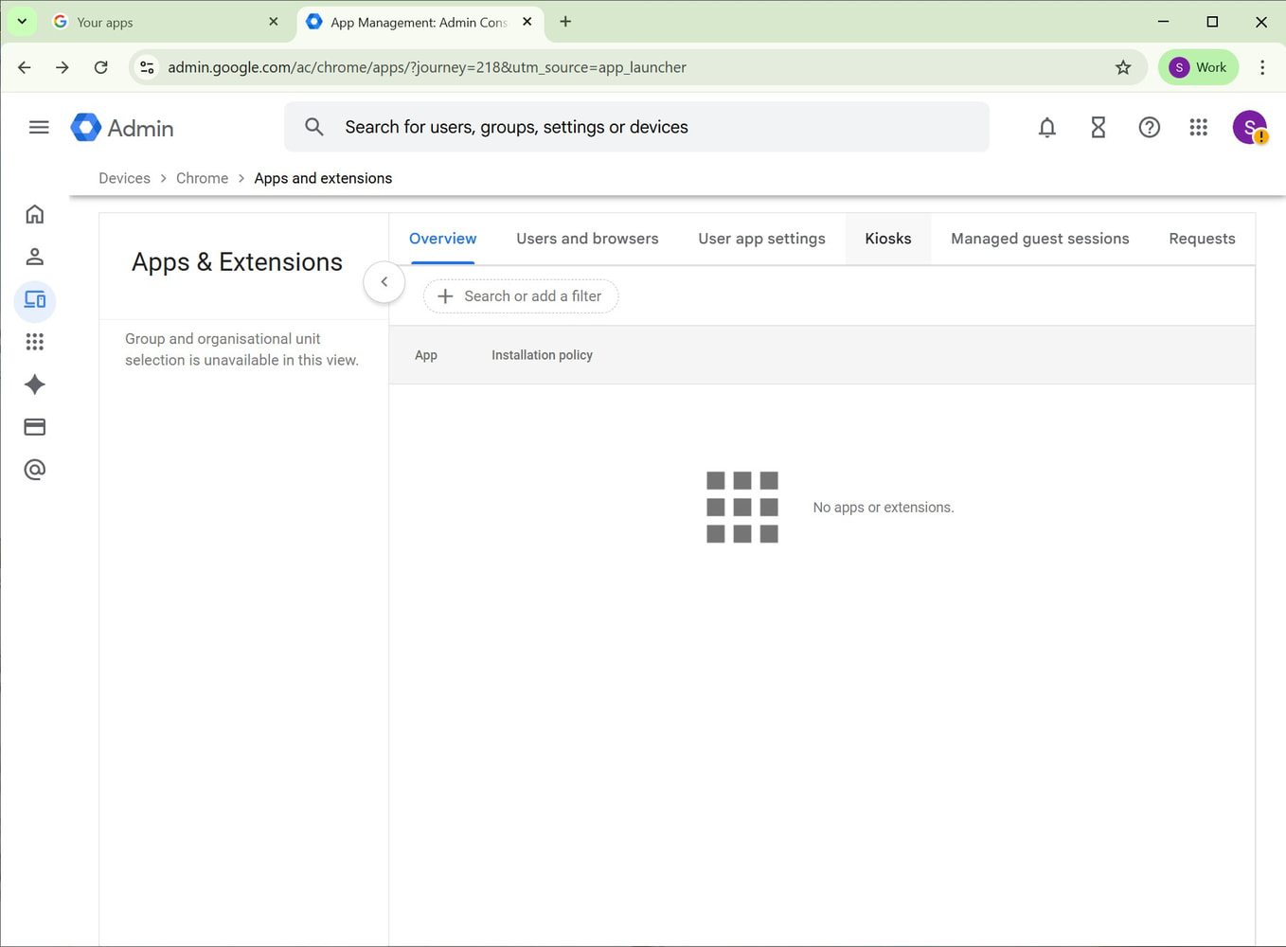Switch to the Users and browsers tab

(587, 239)
